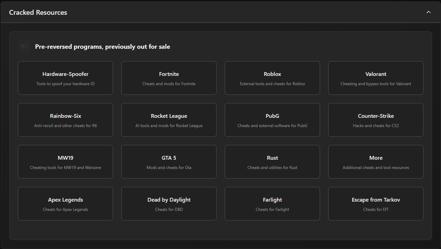Open the Roblox resources card
This screenshot has width=441, height=249.
tap(272, 78)
